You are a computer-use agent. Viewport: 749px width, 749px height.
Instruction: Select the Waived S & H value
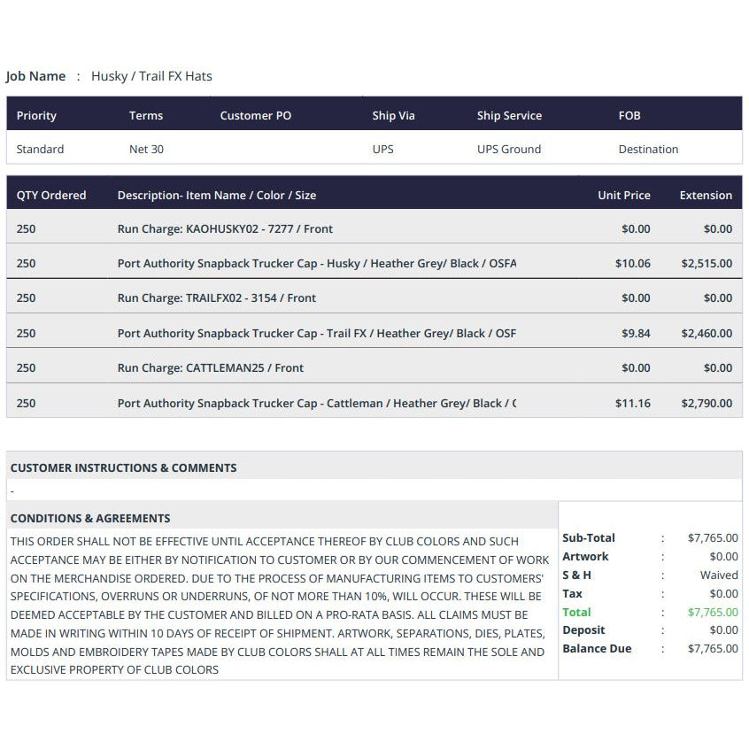[718, 575]
